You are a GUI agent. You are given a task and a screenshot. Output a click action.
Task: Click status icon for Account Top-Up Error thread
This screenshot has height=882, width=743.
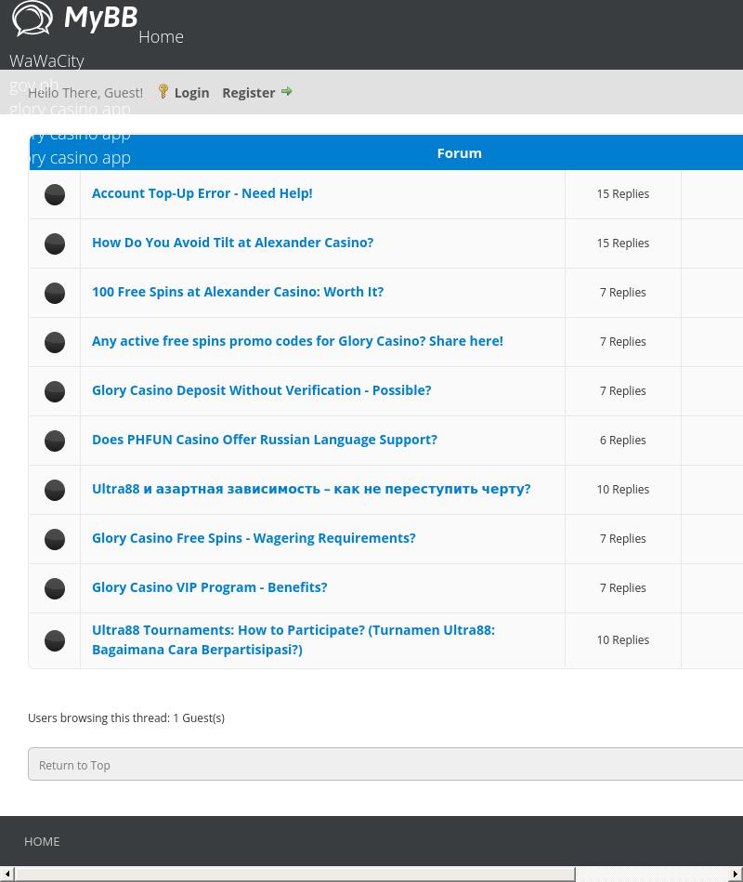coord(55,194)
